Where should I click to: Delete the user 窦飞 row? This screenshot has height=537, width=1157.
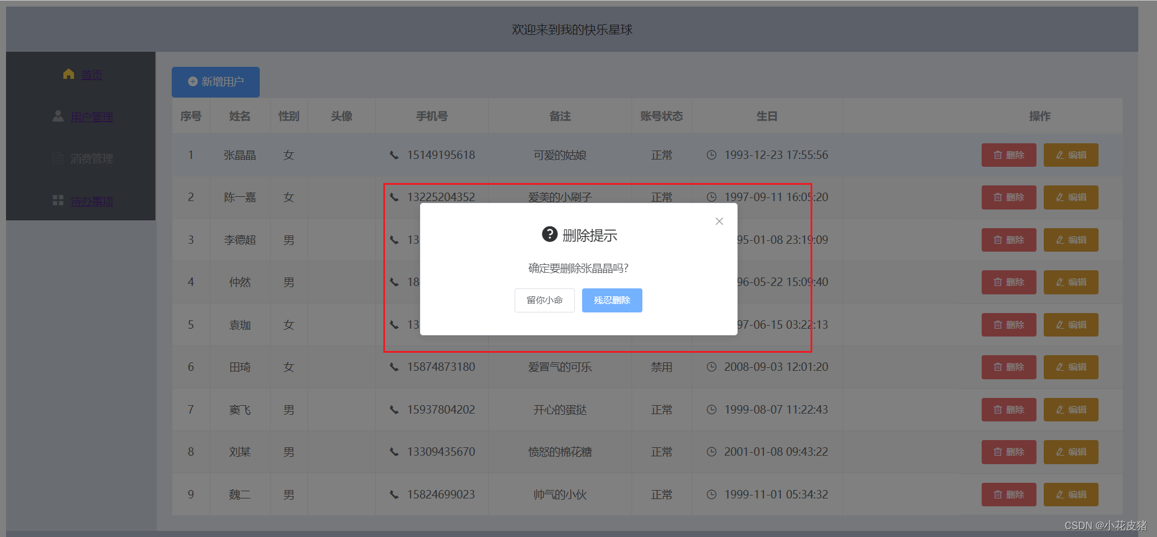pyautogui.click(x=1009, y=410)
